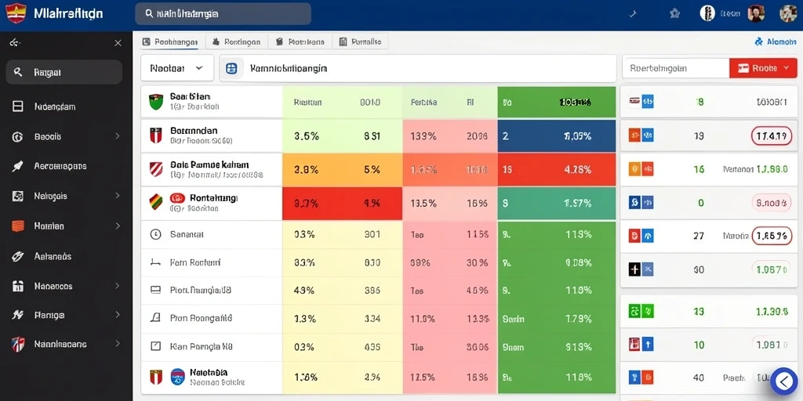803x401 pixels.
Task: Click the search field in the header
Action: click(223, 14)
